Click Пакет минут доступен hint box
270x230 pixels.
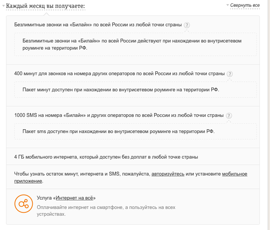click(x=135, y=89)
